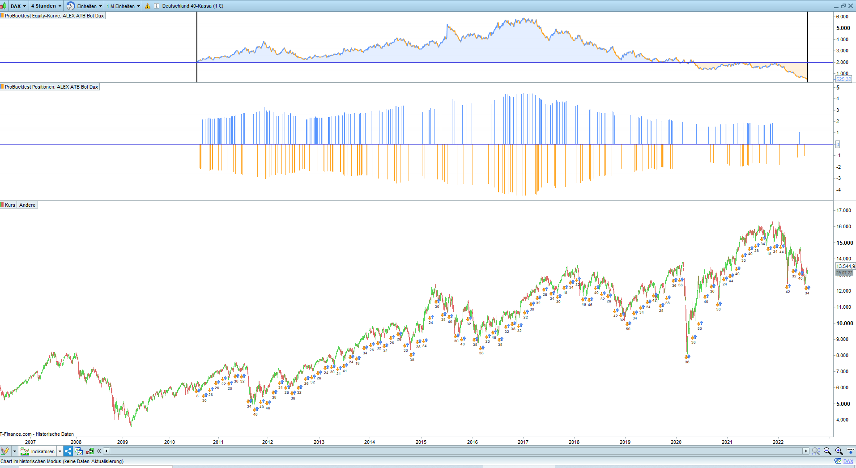Click the scrollbar left arrow
This screenshot has width=856, height=468.
106,451
